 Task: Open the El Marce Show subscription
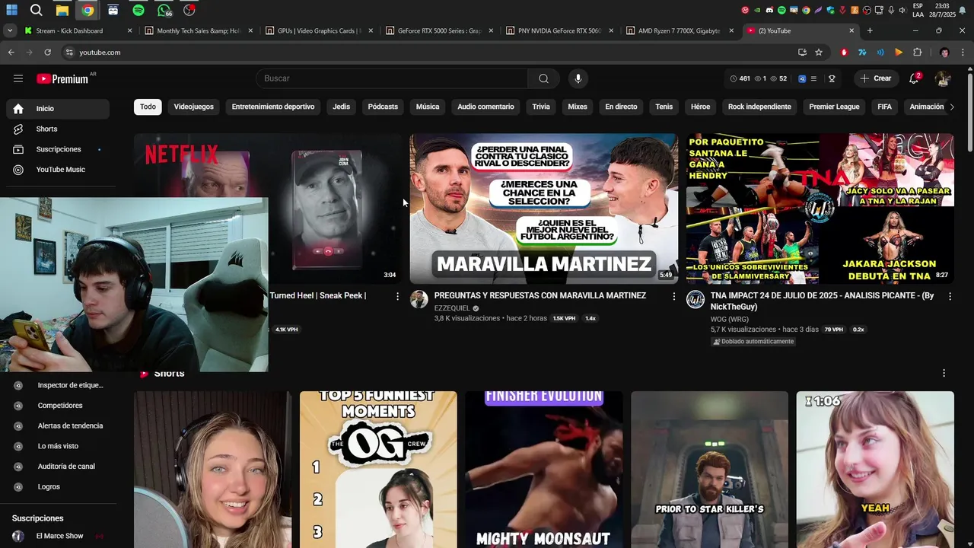click(x=59, y=536)
